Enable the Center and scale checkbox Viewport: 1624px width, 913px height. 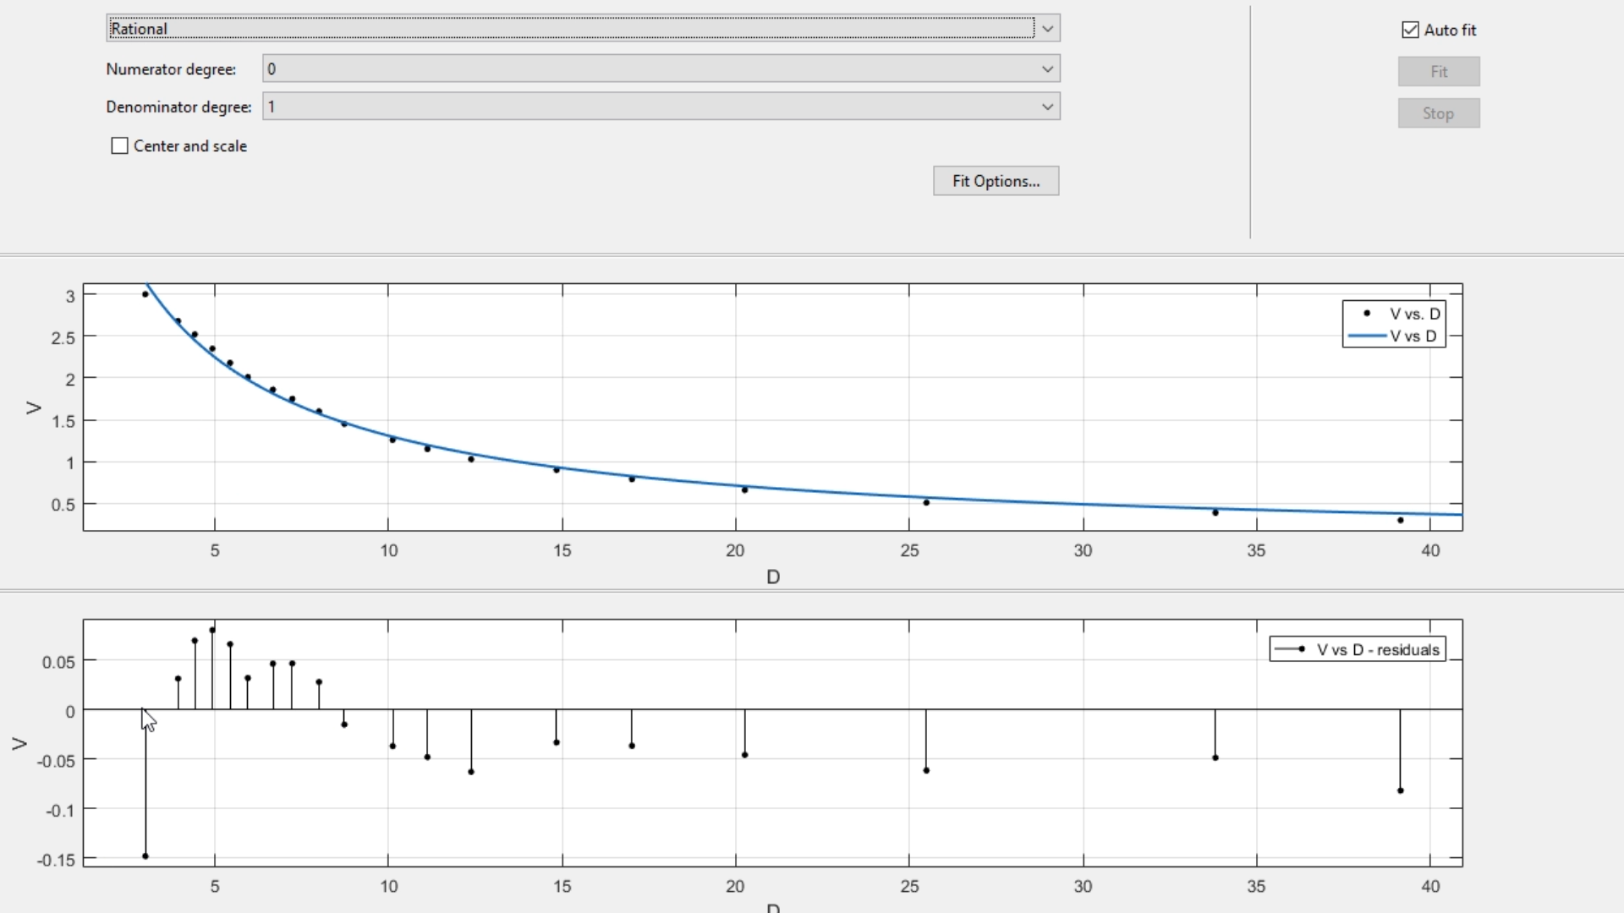pos(120,146)
